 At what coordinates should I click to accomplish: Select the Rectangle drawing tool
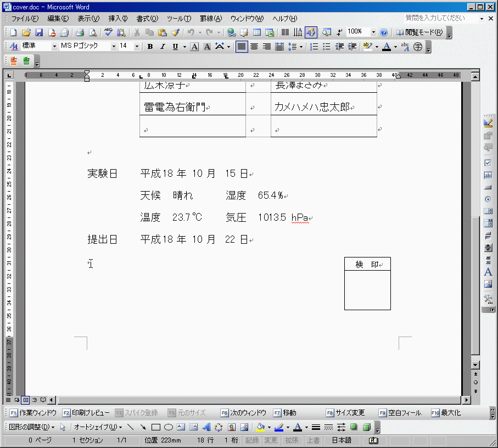155,427
